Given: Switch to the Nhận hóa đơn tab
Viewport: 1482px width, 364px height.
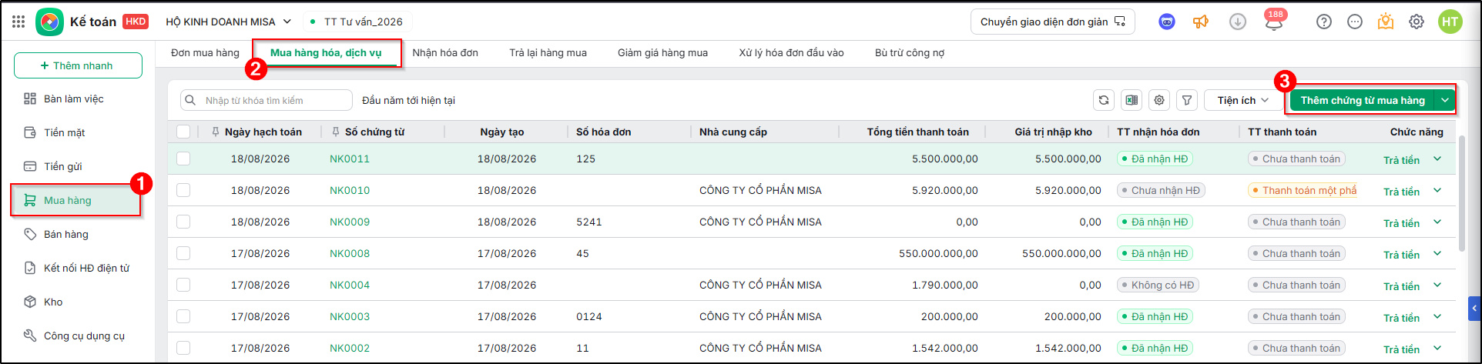Looking at the screenshot, I should click(x=445, y=52).
